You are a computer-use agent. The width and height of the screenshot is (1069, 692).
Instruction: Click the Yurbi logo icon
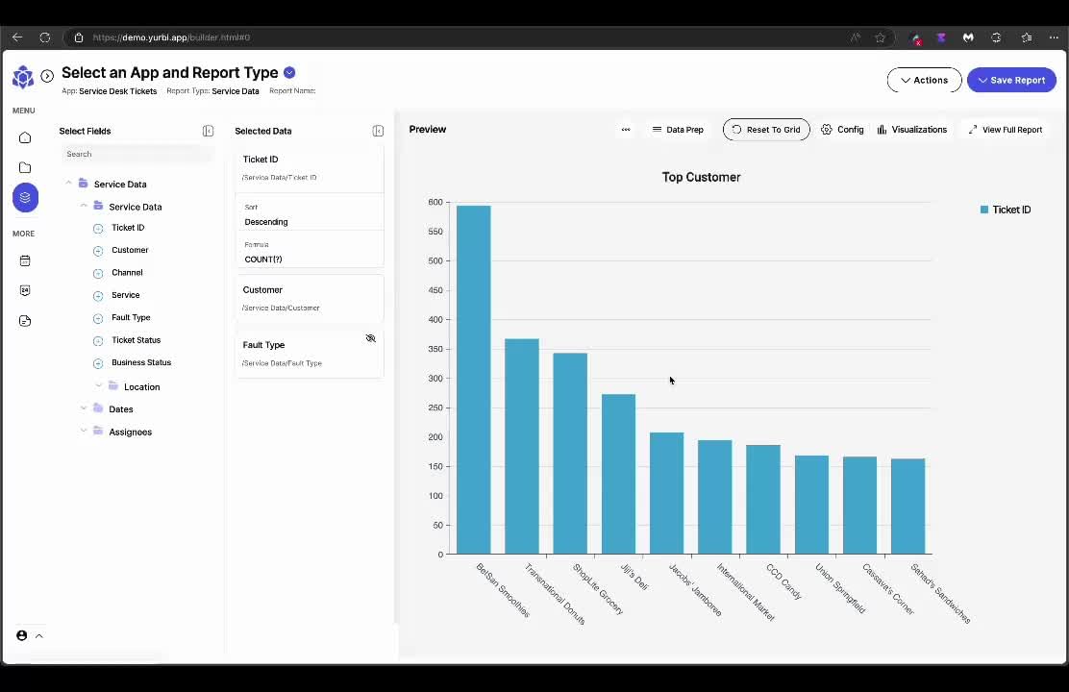(x=23, y=77)
